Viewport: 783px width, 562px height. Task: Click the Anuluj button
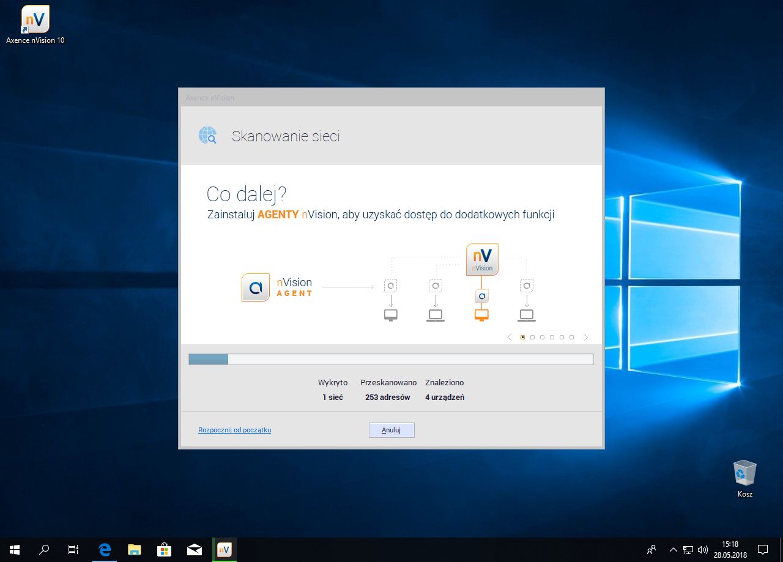click(x=391, y=430)
